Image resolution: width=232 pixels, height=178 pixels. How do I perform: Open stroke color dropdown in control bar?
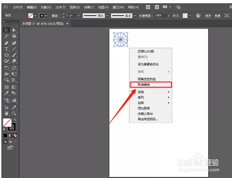click(x=46, y=16)
